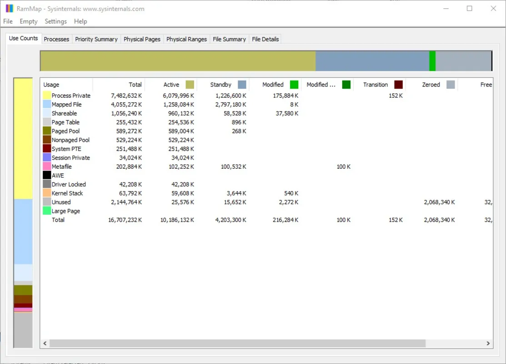The height and width of the screenshot is (364, 506).
Task: Click the Modified ... dark green swatch
Action: [346, 85]
